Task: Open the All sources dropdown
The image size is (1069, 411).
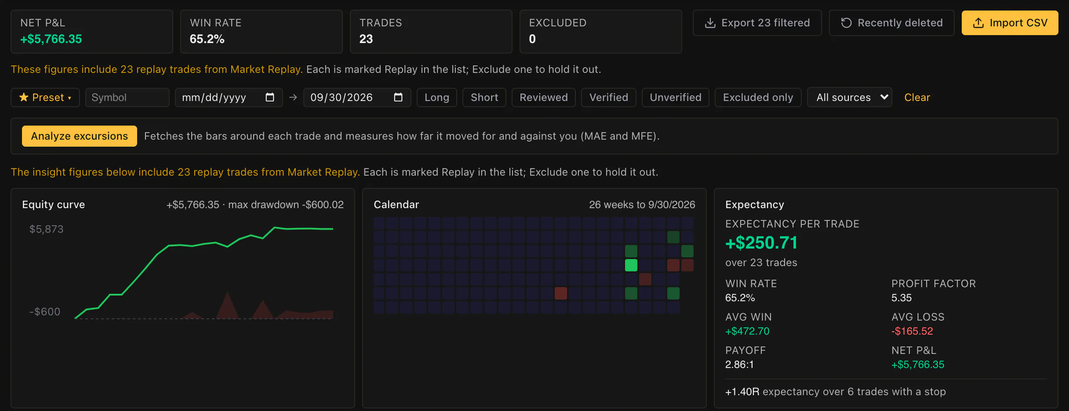Action: coord(850,97)
